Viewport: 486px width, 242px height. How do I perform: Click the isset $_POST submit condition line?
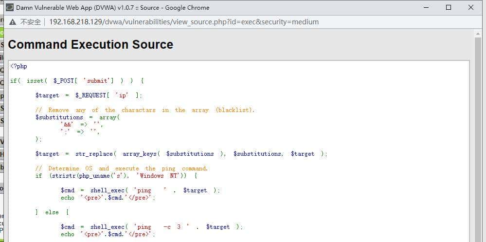(x=77, y=81)
